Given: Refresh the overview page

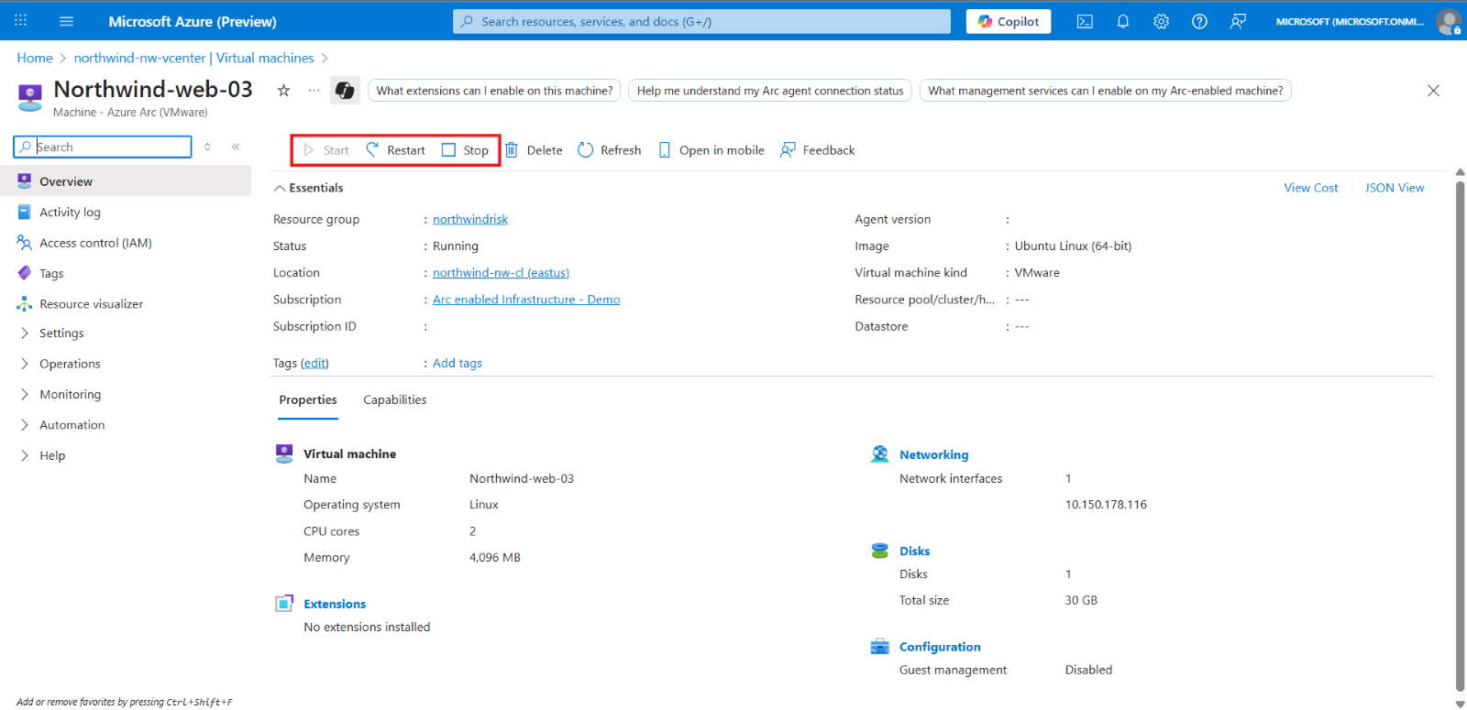Looking at the screenshot, I should 610,150.
